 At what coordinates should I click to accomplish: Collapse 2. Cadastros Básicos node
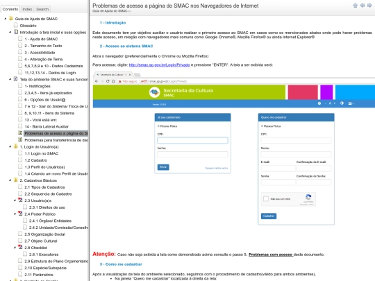click(x=10, y=180)
